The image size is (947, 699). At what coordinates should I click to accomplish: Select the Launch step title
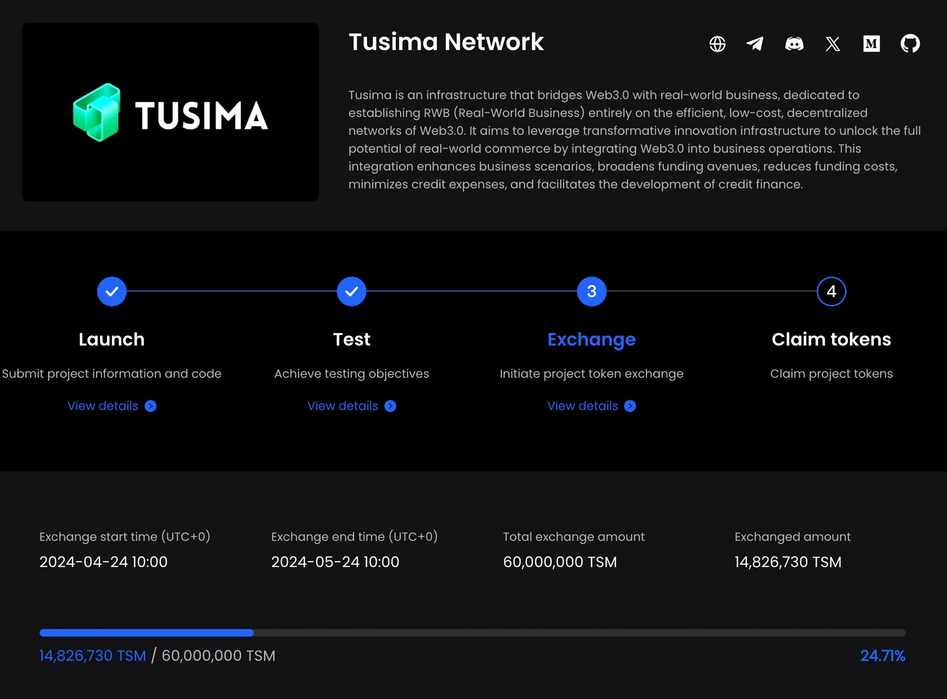(x=112, y=340)
